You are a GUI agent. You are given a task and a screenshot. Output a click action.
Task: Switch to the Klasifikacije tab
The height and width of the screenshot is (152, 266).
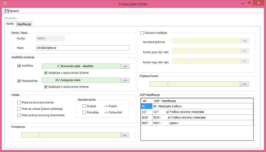tap(24, 24)
